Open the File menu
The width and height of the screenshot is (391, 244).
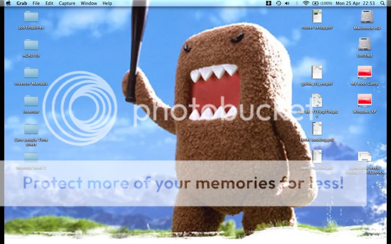click(36, 3)
